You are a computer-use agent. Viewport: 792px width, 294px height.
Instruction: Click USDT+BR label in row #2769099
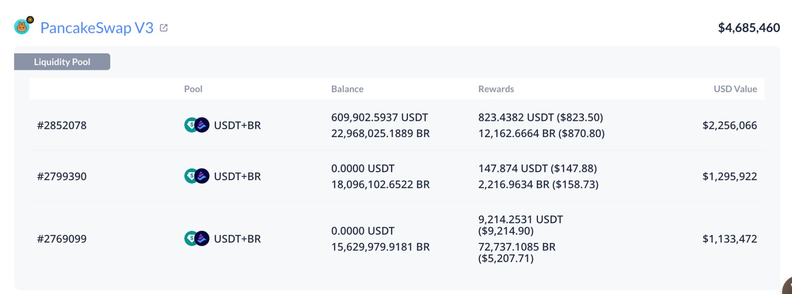pyautogui.click(x=237, y=239)
